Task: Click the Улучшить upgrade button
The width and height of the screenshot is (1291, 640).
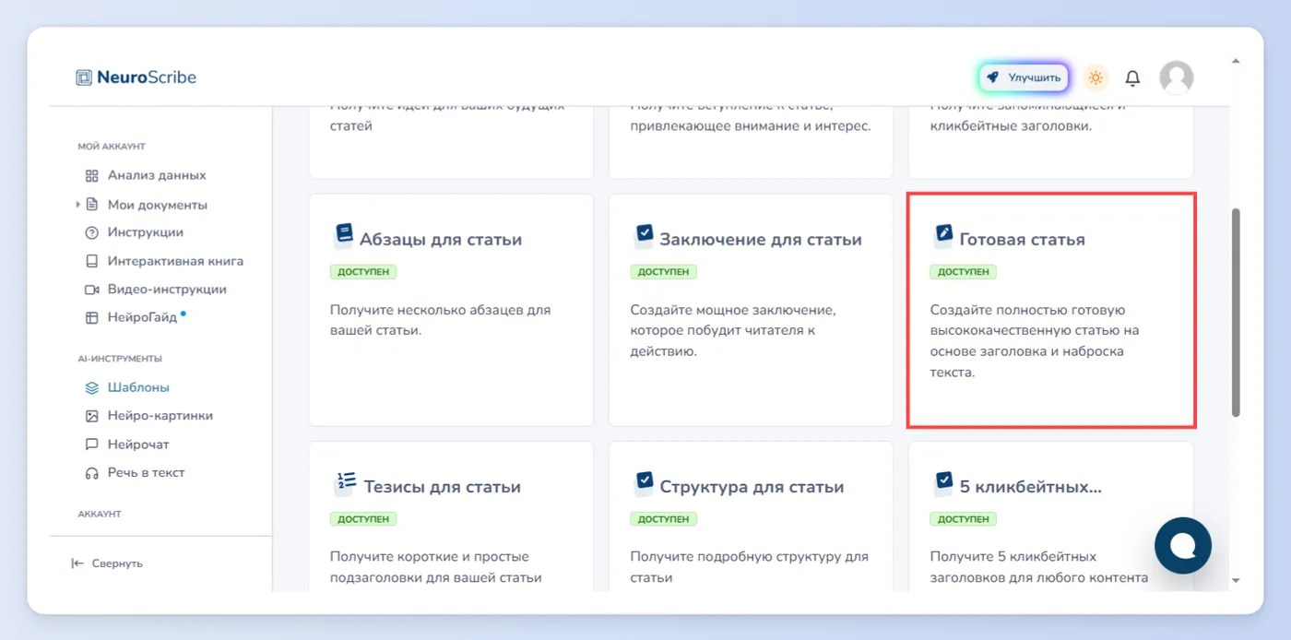Action: tap(1024, 78)
